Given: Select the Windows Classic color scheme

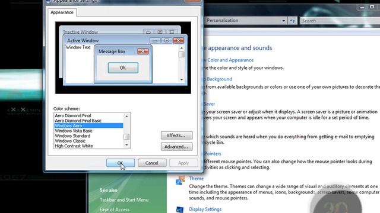Looking at the screenshot, I should click(88, 141).
